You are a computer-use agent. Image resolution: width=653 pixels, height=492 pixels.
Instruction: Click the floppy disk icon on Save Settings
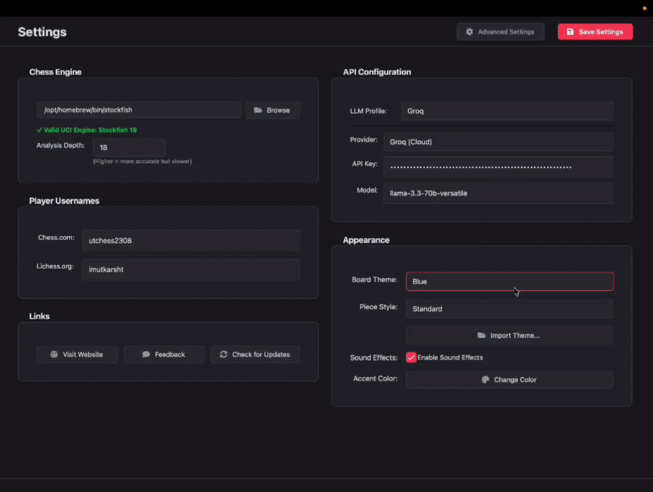(x=570, y=32)
